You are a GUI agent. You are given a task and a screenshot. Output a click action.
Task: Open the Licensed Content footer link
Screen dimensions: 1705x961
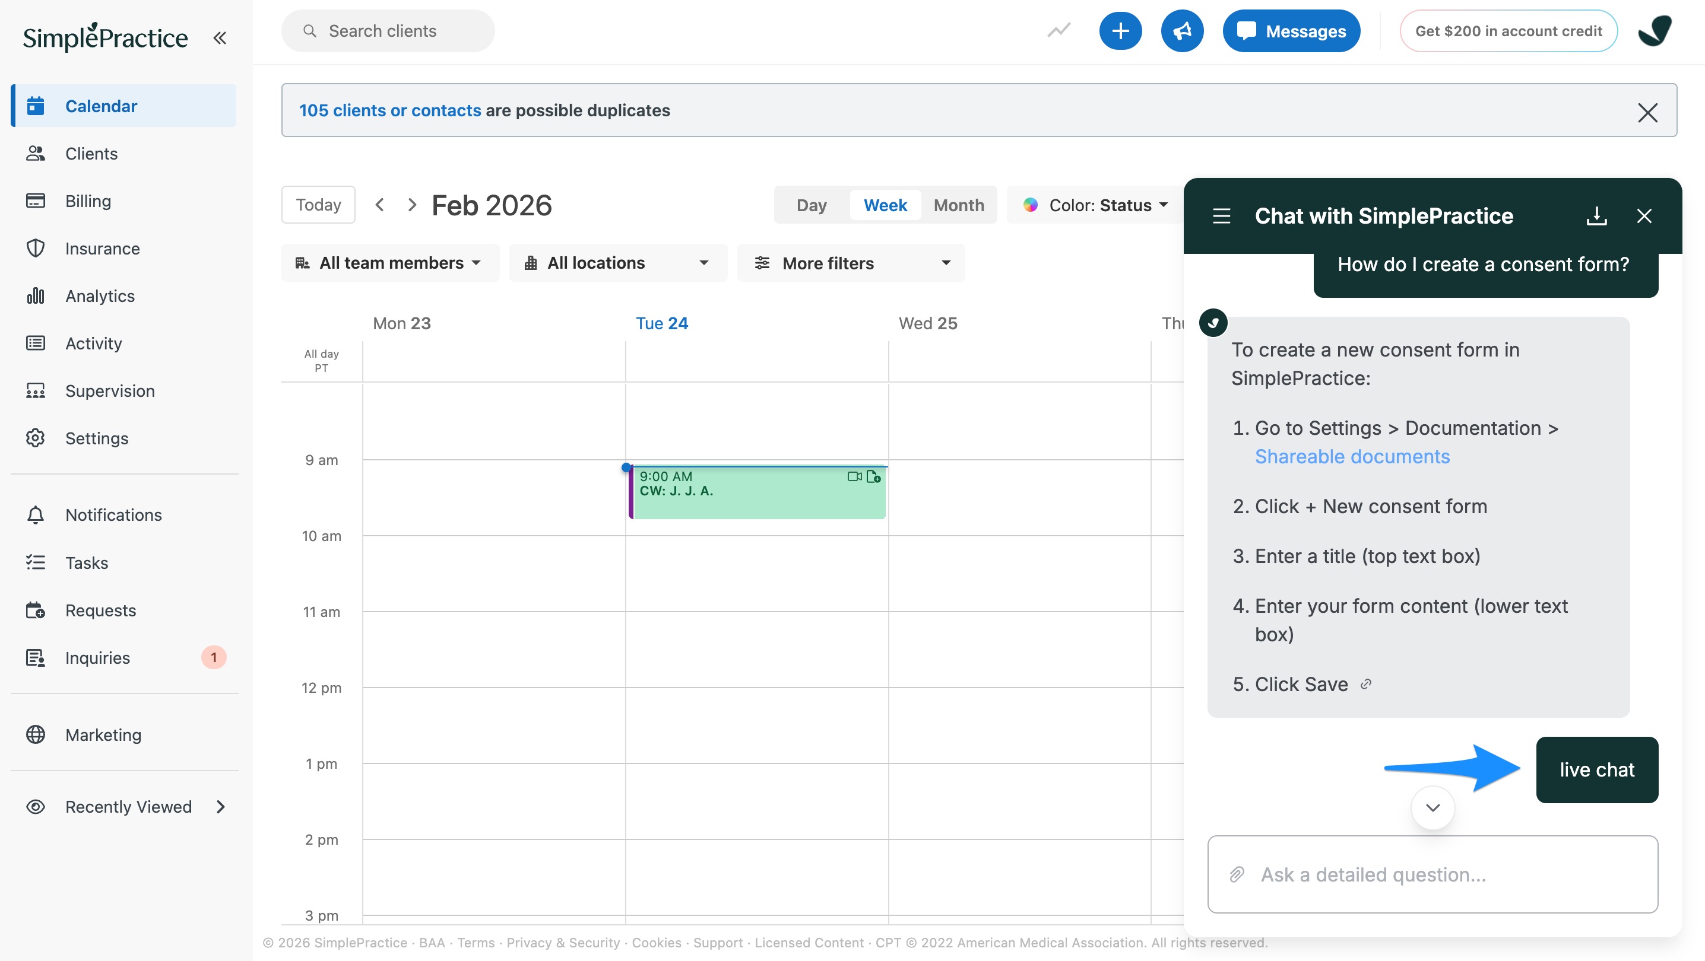(x=809, y=943)
